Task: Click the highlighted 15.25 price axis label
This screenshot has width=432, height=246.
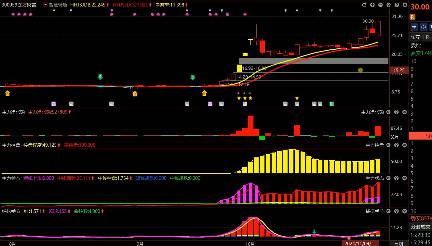Action: click(399, 70)
